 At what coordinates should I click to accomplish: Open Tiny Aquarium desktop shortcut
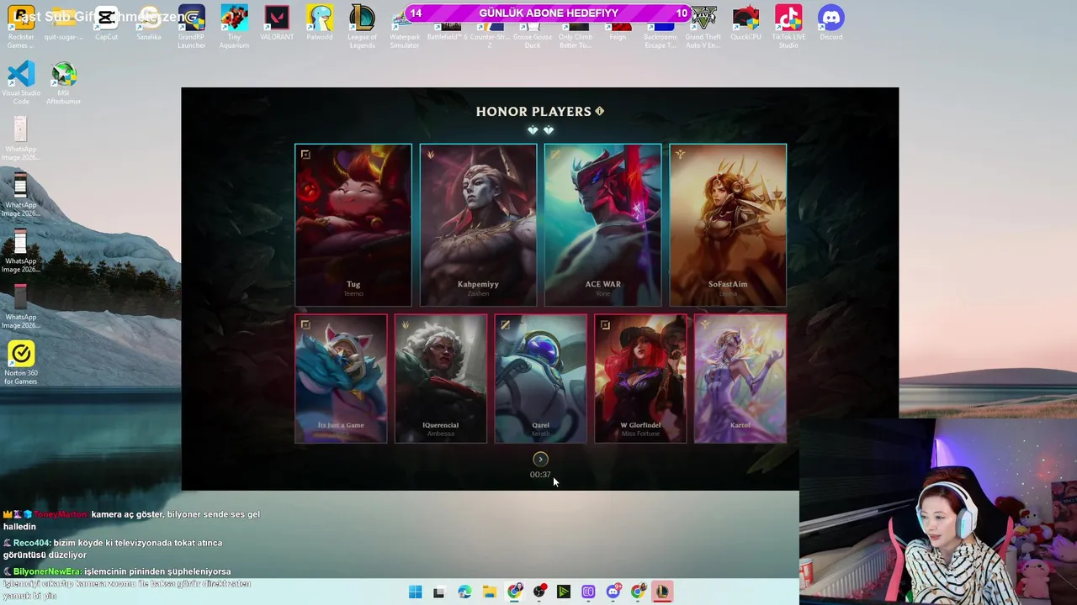coord(234,26)
